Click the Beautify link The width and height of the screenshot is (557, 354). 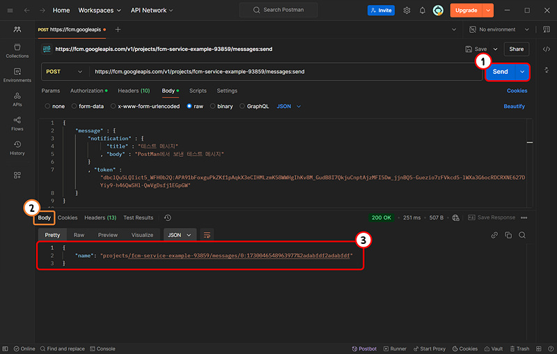(514, 107)
